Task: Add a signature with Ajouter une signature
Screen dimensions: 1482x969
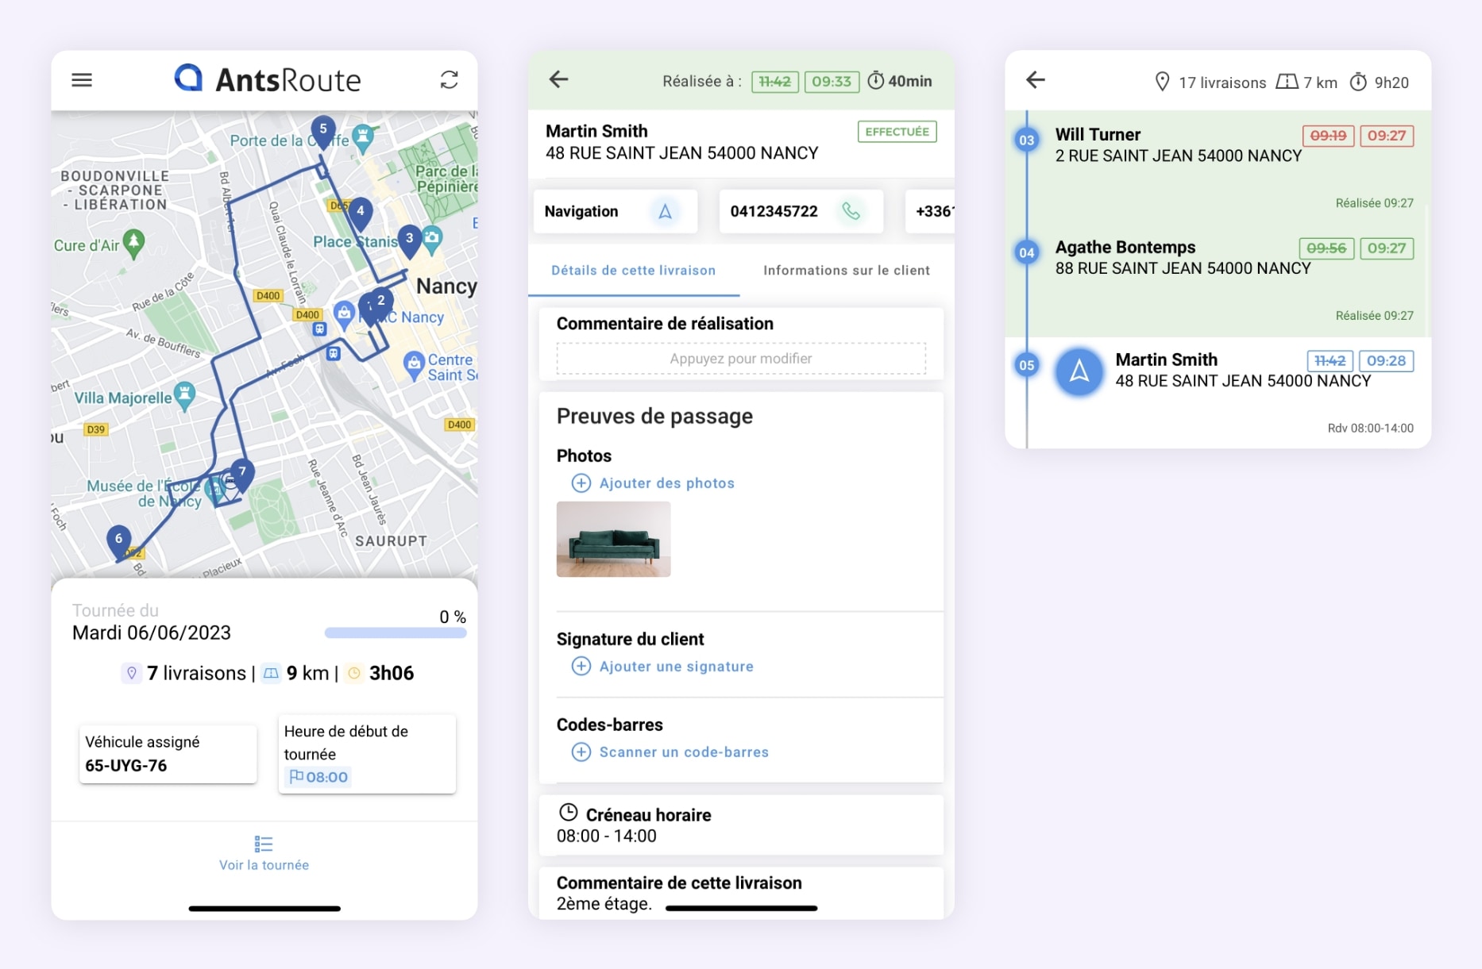Action: tap(676, 667)
